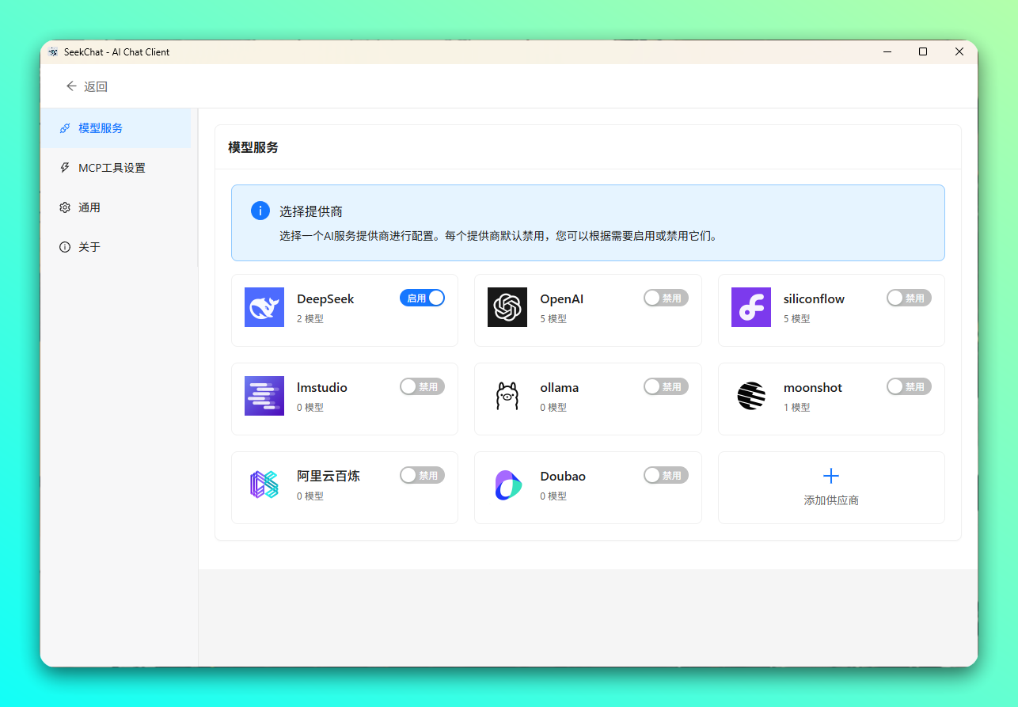Screen dimensions: 1018x707
Task: Select the lmstudio provider name
Action: 322,388
